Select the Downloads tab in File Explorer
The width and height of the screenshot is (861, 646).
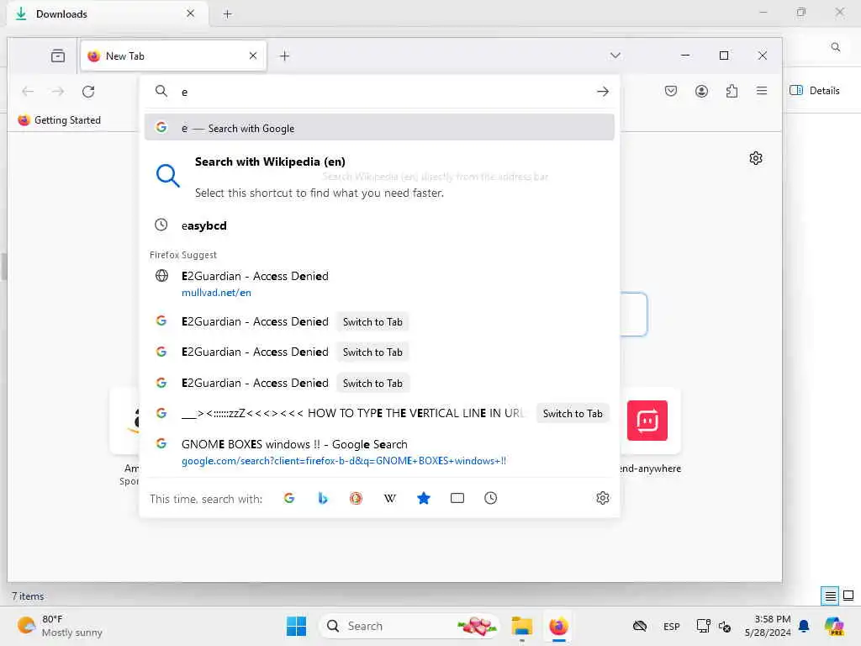[x=107, y=13]
